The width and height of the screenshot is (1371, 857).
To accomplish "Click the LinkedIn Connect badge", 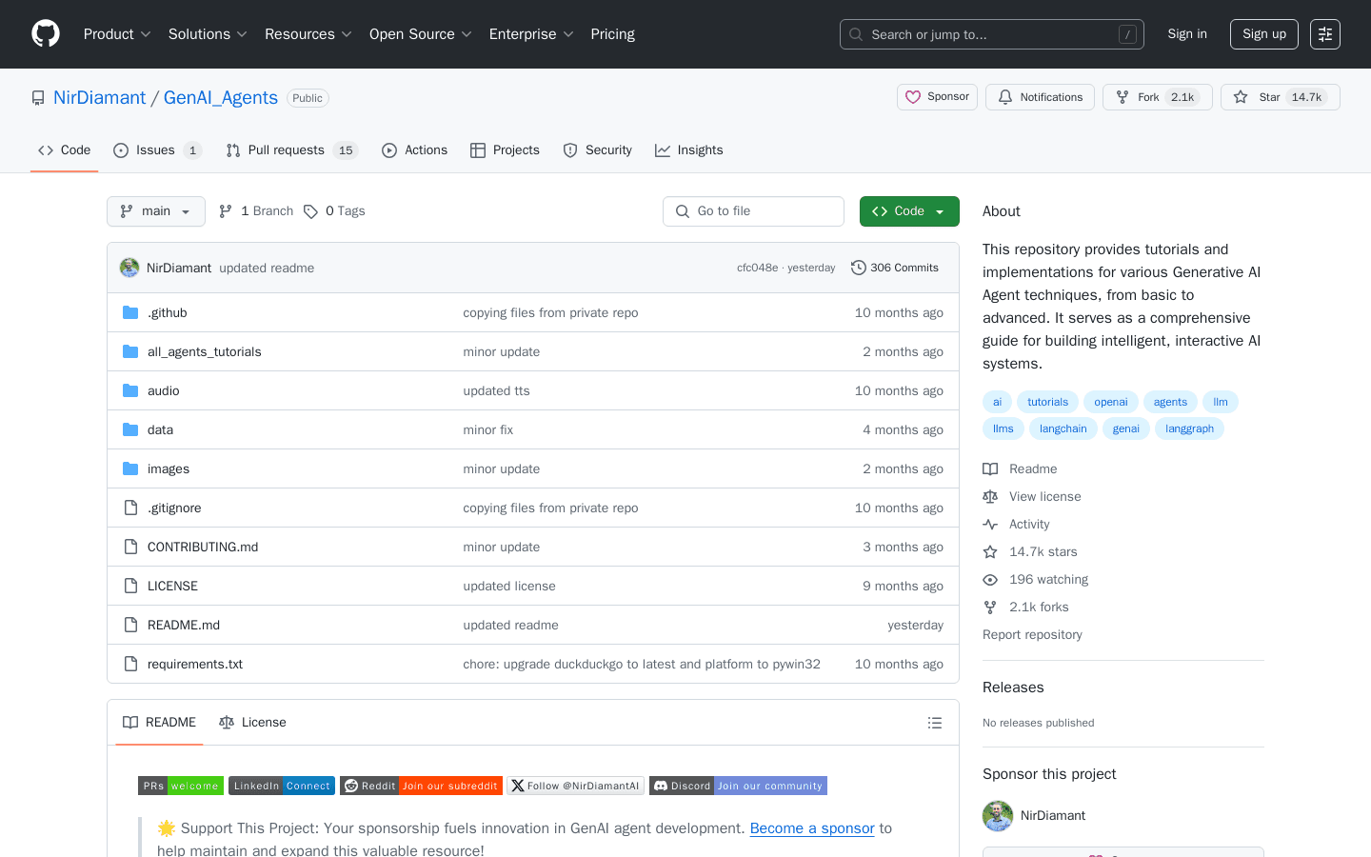I will (282, 786).
